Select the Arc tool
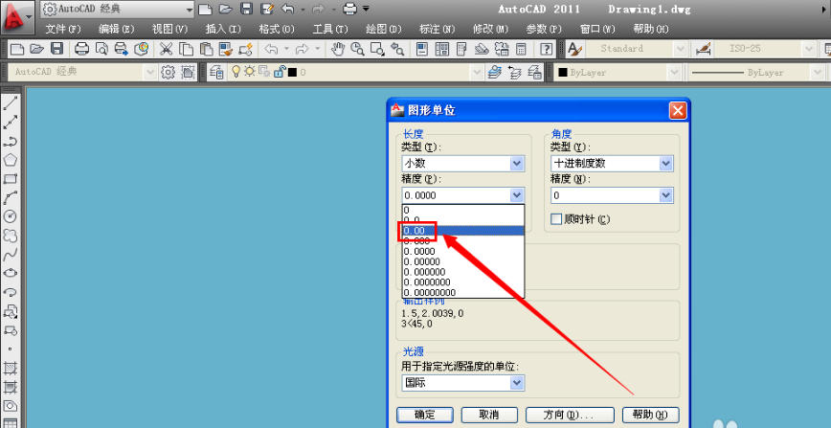The height and width of the screenshot is (428, 831). tap(11, 197)
